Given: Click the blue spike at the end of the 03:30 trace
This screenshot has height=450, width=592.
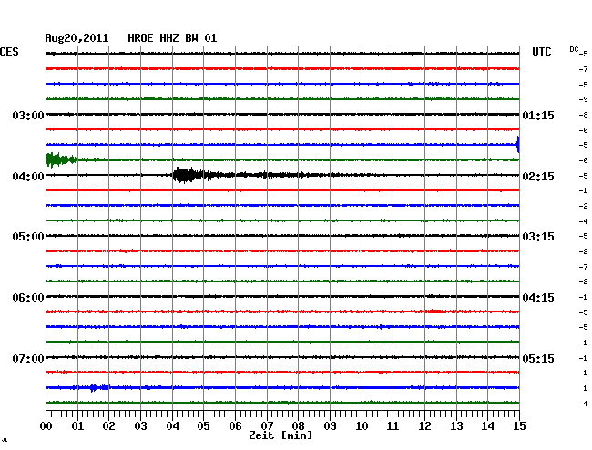Looking at the screenshot, I should (518, 144).
